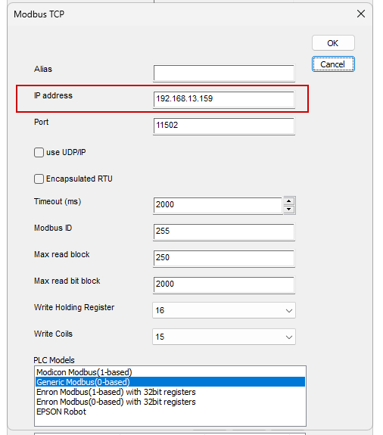
Task: Focus the Modbus ID field
Action: click(224, 231)
